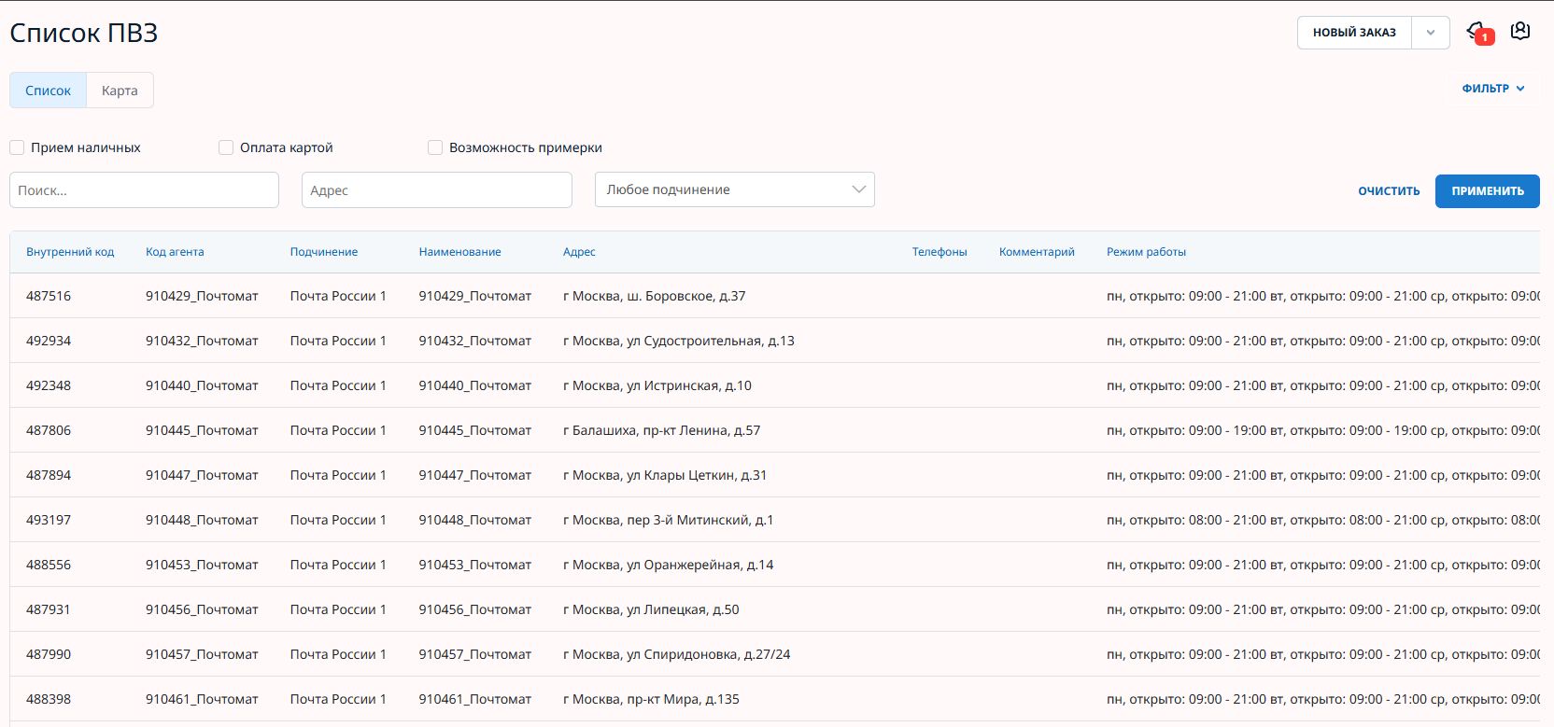Open the user profile account icon

[1520, 32]
